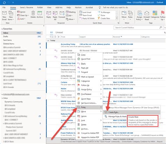This screenshot has height=144, width=166.
Task: Click the Move ribbon button
Action: pos(124,15)
